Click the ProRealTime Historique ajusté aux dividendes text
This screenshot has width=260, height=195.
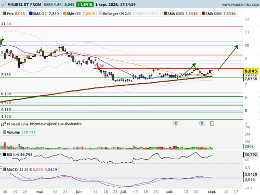[x=44, y=124]
